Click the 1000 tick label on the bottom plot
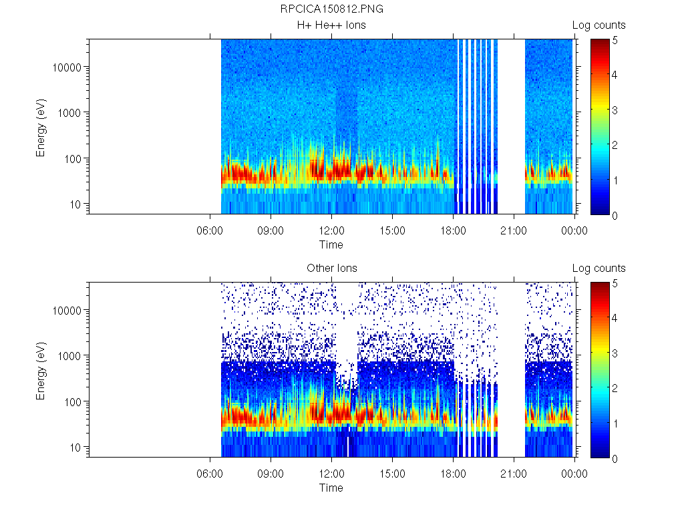This screenshot has height=513, width=684. click(x=69, y=356)
